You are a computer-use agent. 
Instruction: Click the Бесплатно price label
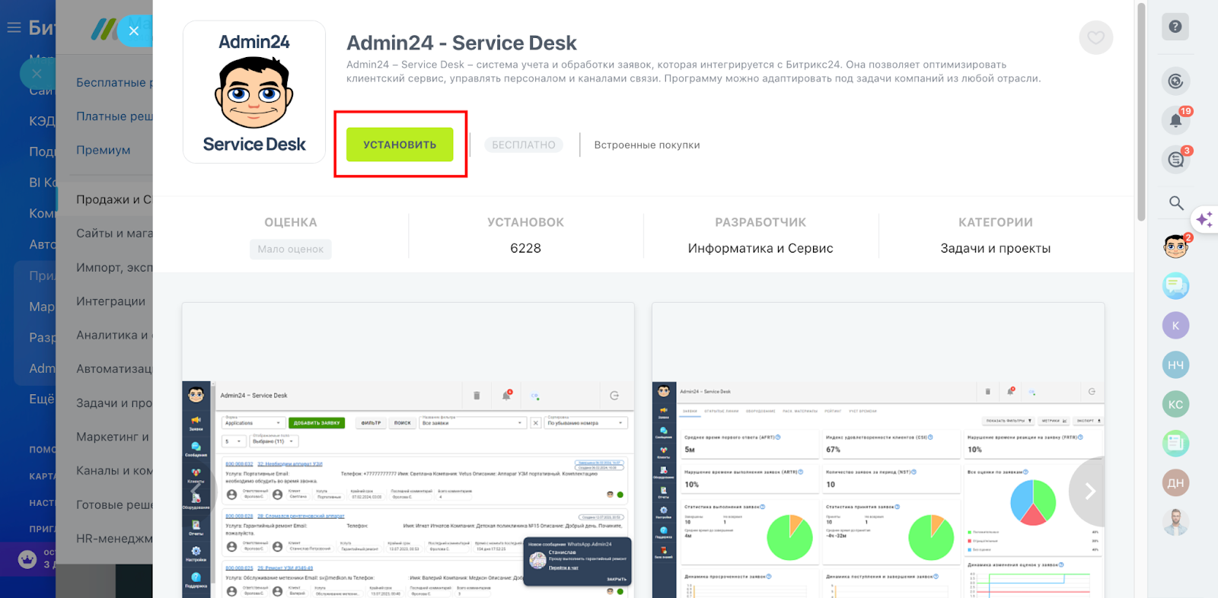coord(524,145)
